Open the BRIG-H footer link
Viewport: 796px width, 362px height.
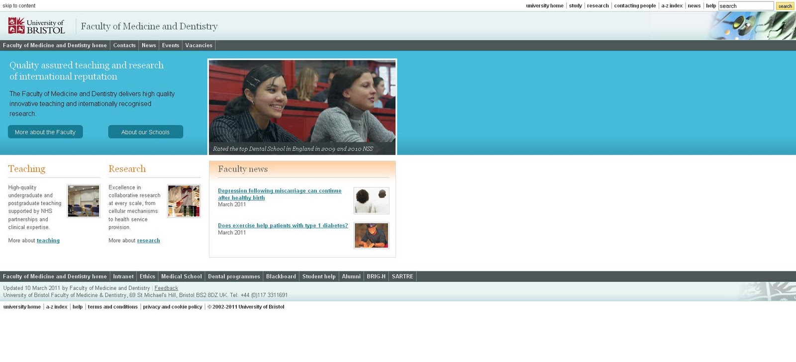[376, 276]
